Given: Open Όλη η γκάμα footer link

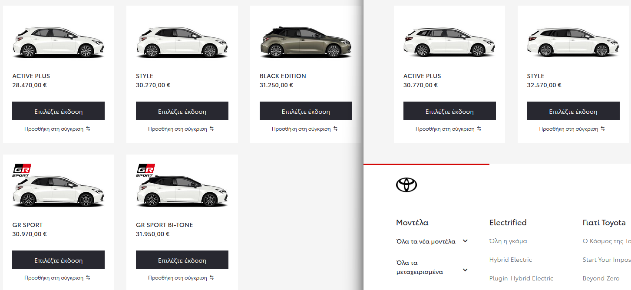Looking at the screenshot, I should [508, 241].
